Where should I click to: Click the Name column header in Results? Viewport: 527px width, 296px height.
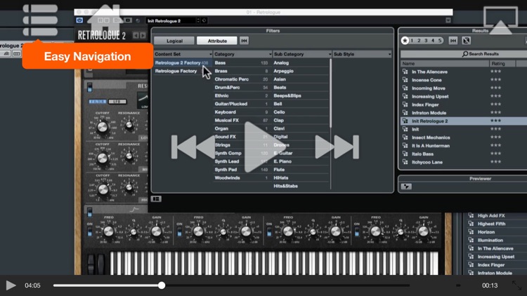[444, 63]
